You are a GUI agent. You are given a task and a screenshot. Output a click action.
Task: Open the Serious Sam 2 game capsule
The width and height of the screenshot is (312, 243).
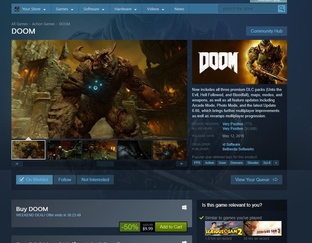223,228
